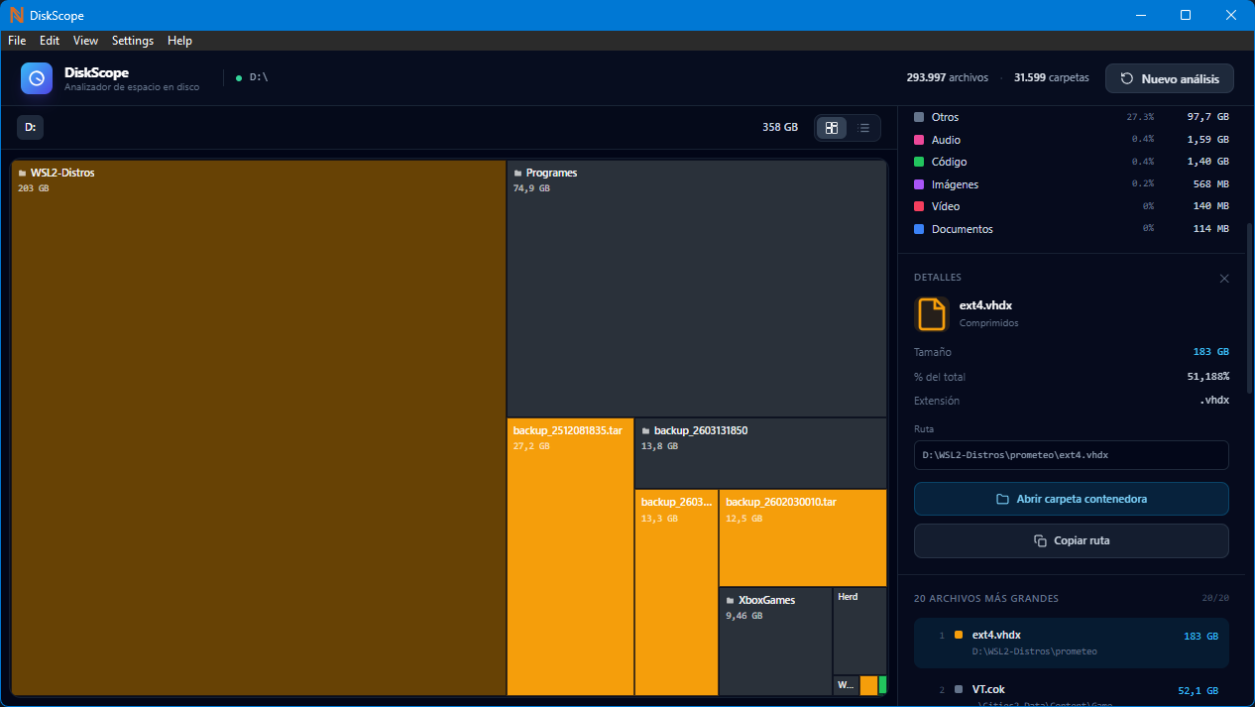
Task: Select the XboxGames folder block
Action: (775, 642)
